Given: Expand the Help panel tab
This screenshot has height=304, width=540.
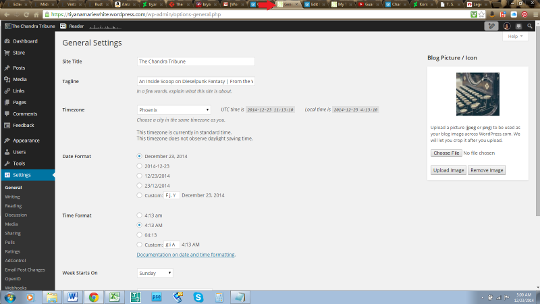Looking at the screenshot, I should 515,36.
